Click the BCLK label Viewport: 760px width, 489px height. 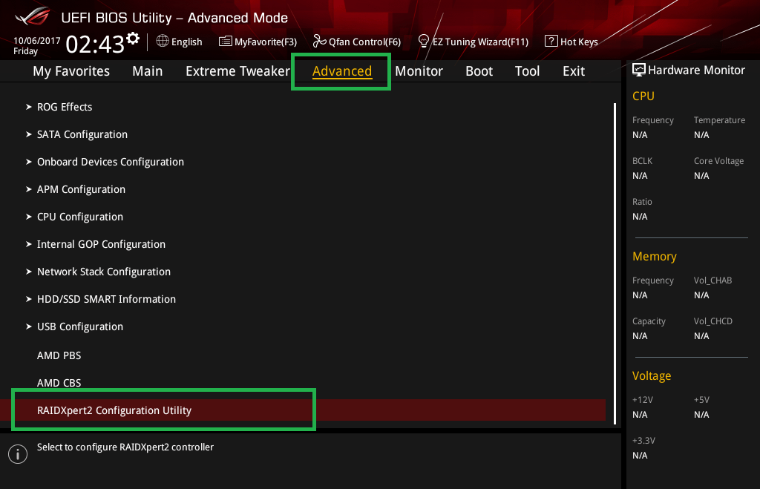click(642, 161)
